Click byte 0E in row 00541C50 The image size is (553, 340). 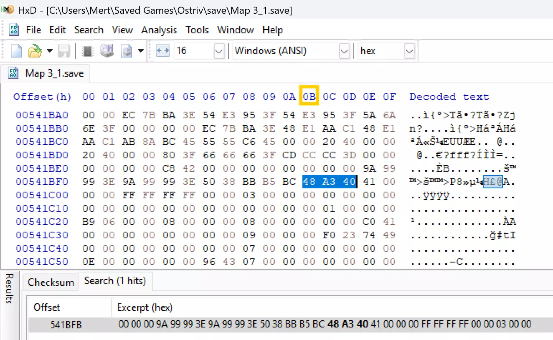tap(89, 262)
